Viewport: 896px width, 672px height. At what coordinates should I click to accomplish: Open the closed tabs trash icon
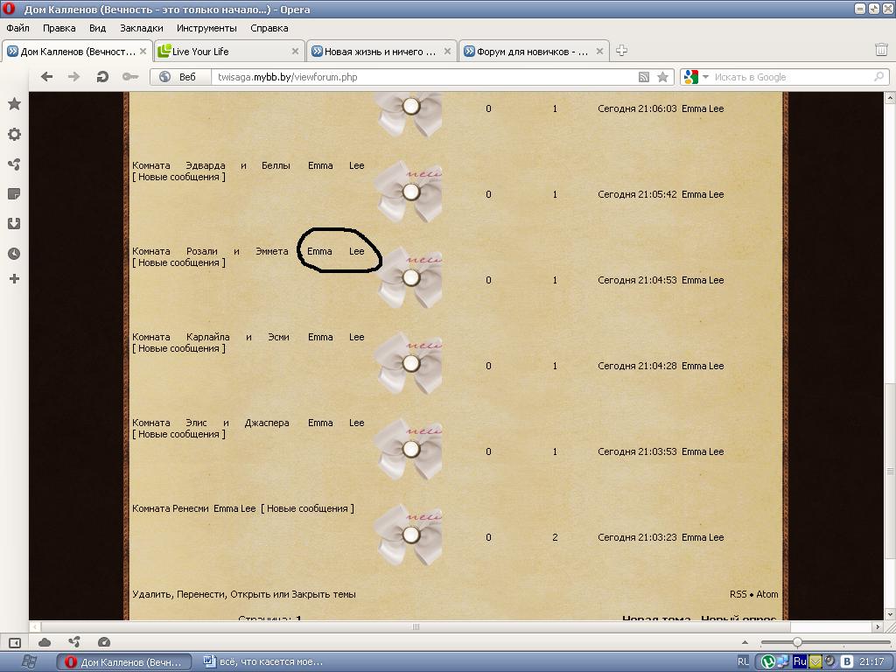(881, 50)
